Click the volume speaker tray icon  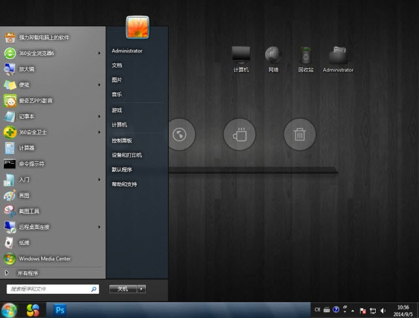(x=382, y=309)
